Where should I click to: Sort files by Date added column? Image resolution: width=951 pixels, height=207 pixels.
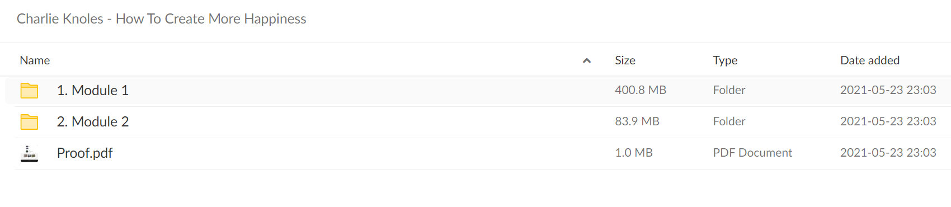[x=870, y=60]
